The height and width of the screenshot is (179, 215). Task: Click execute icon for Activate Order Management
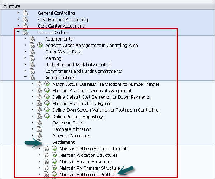[x=40, y=46]
